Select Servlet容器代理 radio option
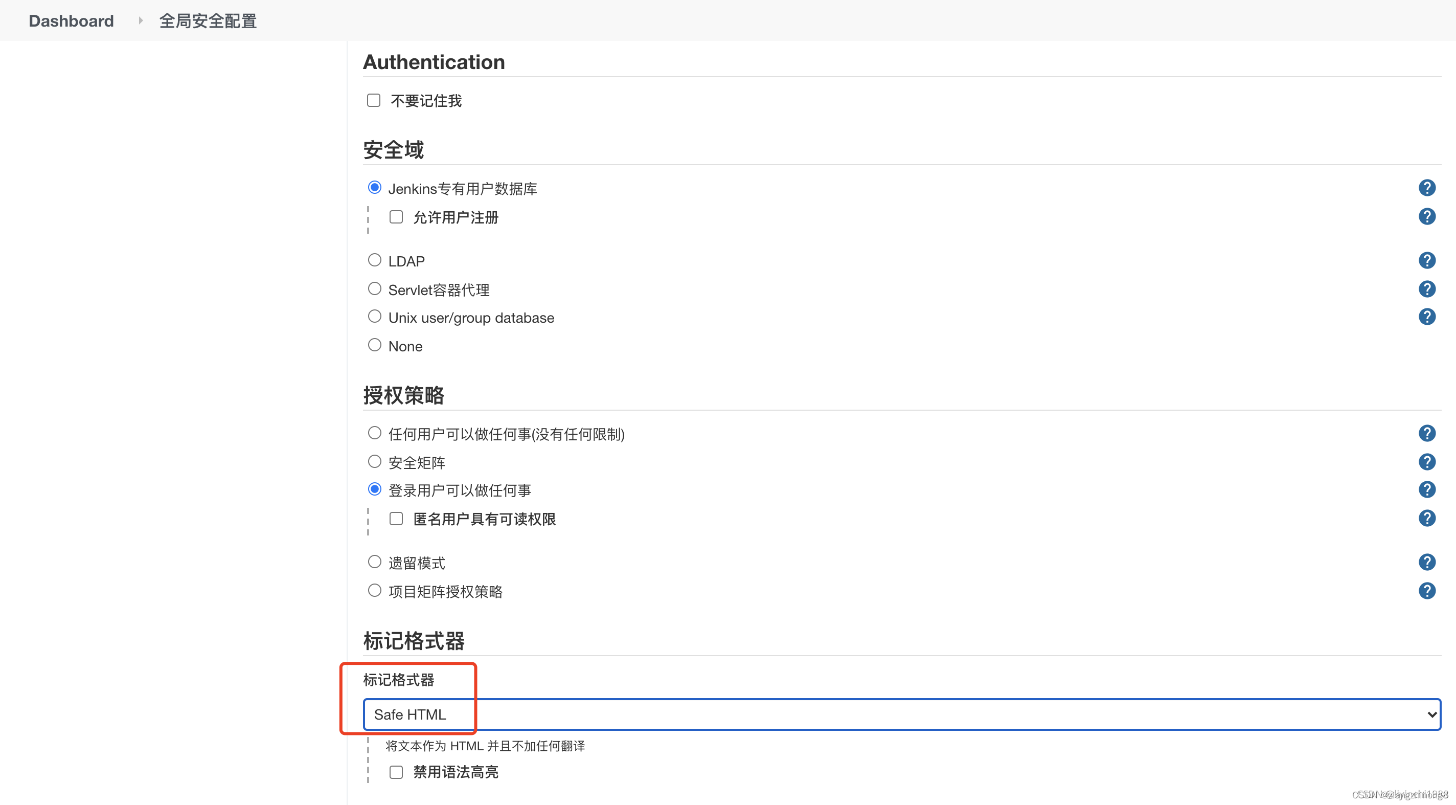This screenshot has width=1456, height=805. pos(374,289)
